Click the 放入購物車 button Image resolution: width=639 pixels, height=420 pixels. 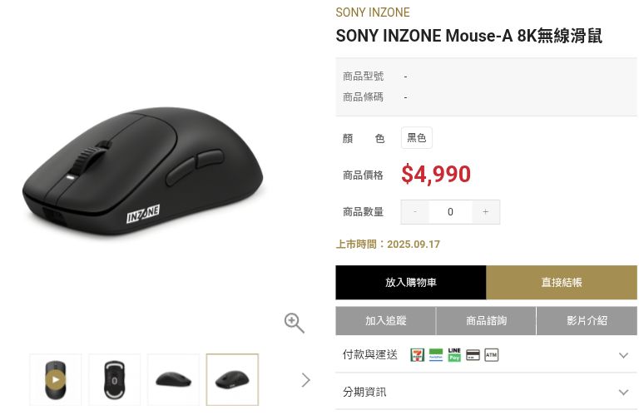pos(410,283)
